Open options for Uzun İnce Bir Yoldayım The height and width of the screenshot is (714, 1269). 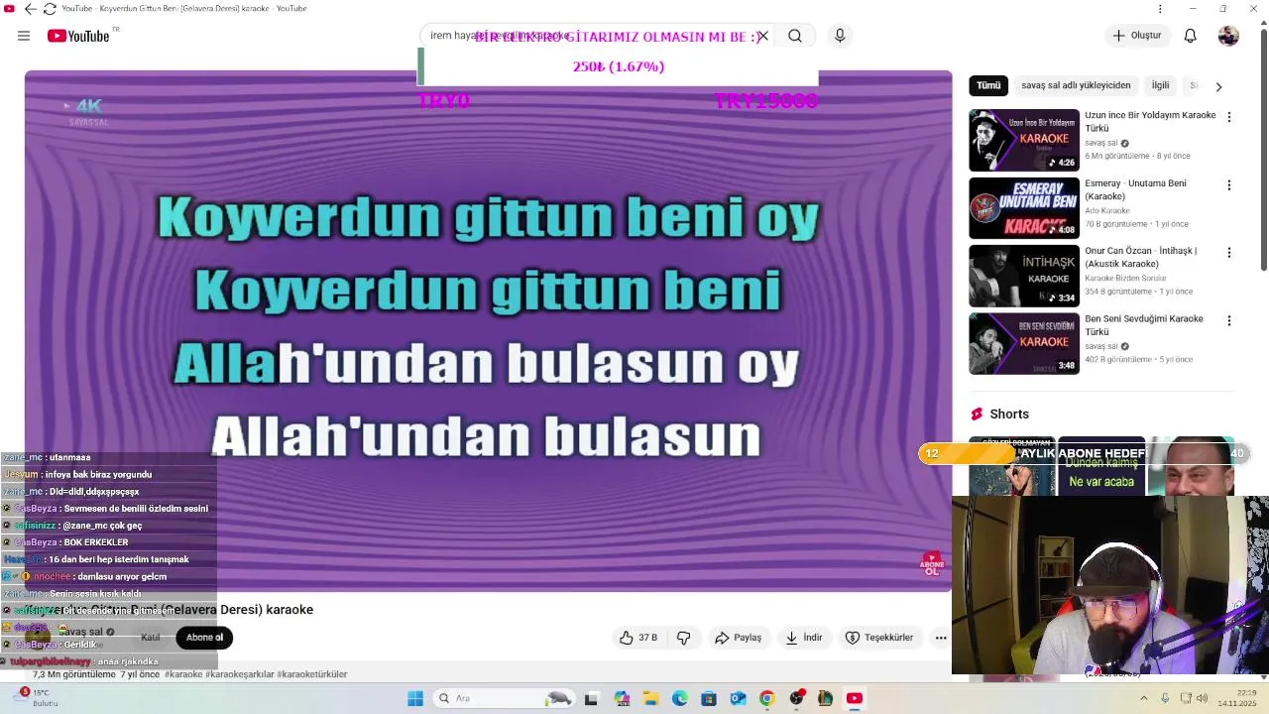tap(1229, 117)
